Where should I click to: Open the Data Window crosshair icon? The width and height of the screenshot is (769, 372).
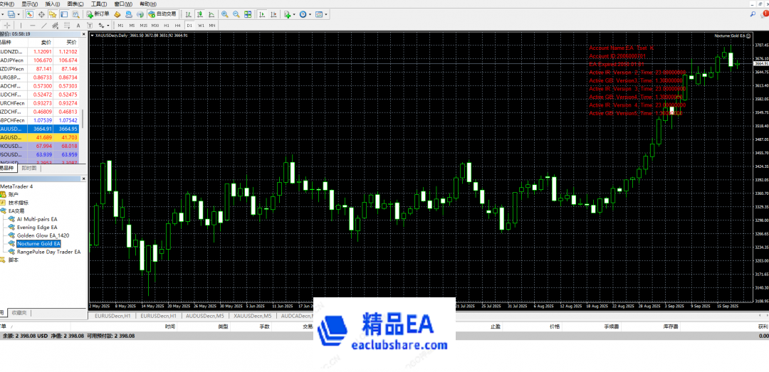pyautogui.click(x=42, y=14)
